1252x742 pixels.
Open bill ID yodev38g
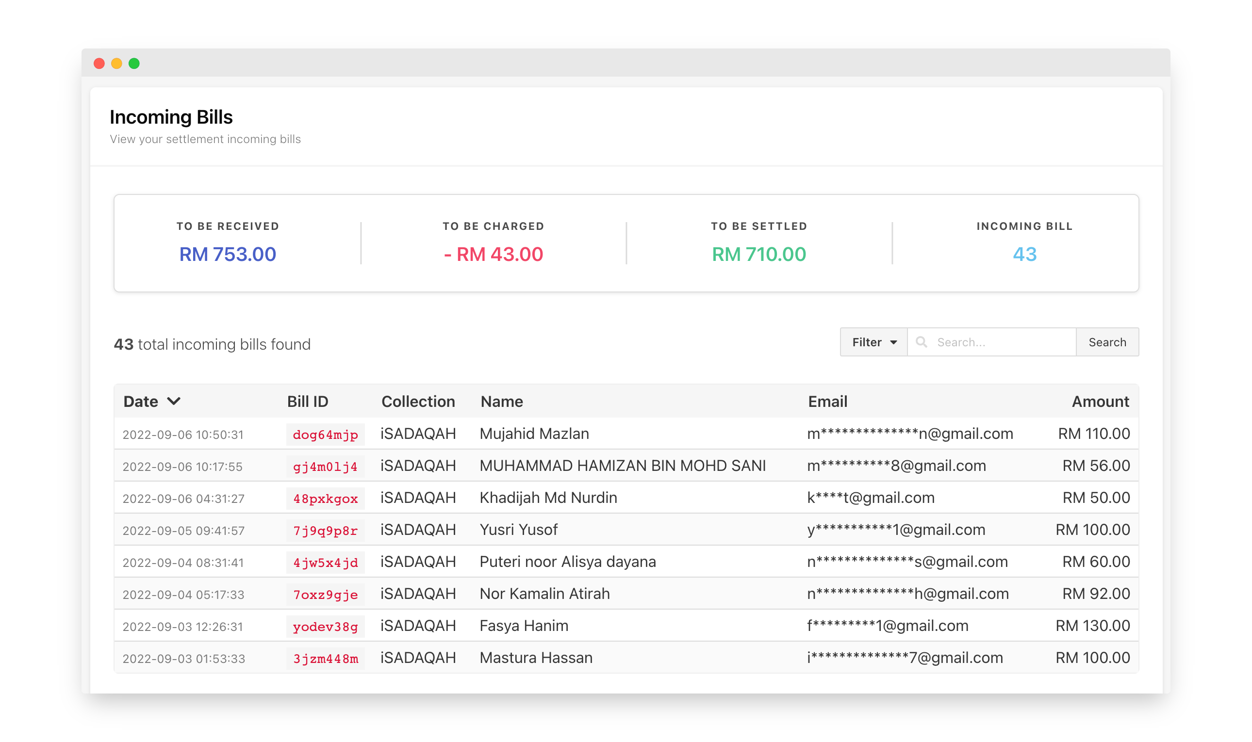click(x=325, y=626)
